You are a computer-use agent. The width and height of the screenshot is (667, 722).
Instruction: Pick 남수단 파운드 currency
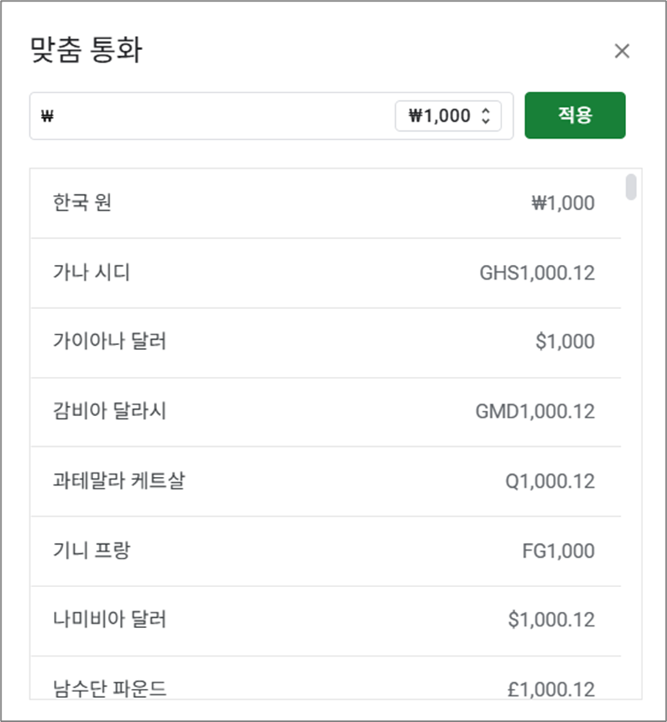point(326,678)
